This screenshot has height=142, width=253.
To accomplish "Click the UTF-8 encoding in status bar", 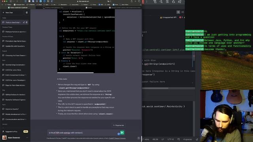I will (x=170, y=139).
